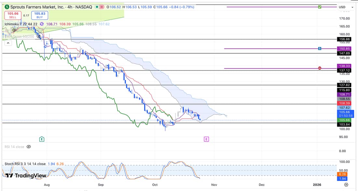Click the green earnings E marker

pyautogui.click(x=42, y=139)
